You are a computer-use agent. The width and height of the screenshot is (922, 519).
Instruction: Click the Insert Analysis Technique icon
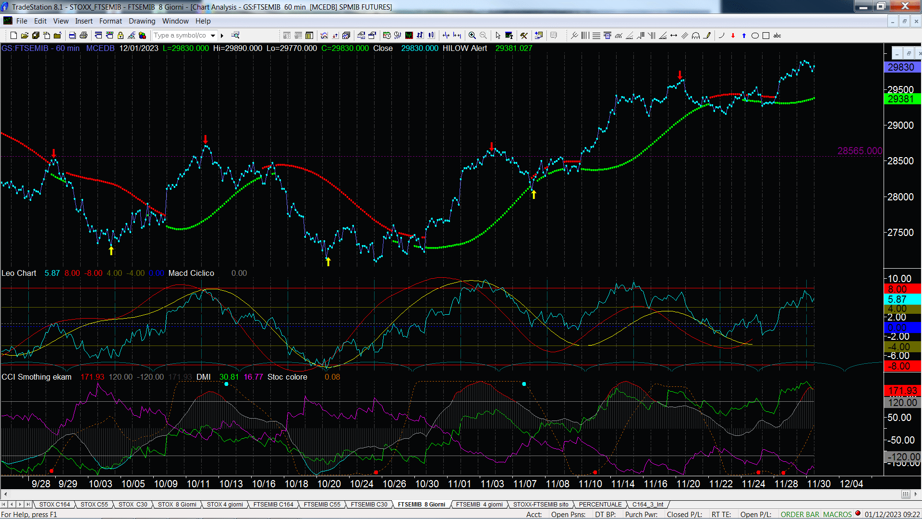tap(324, 36)
